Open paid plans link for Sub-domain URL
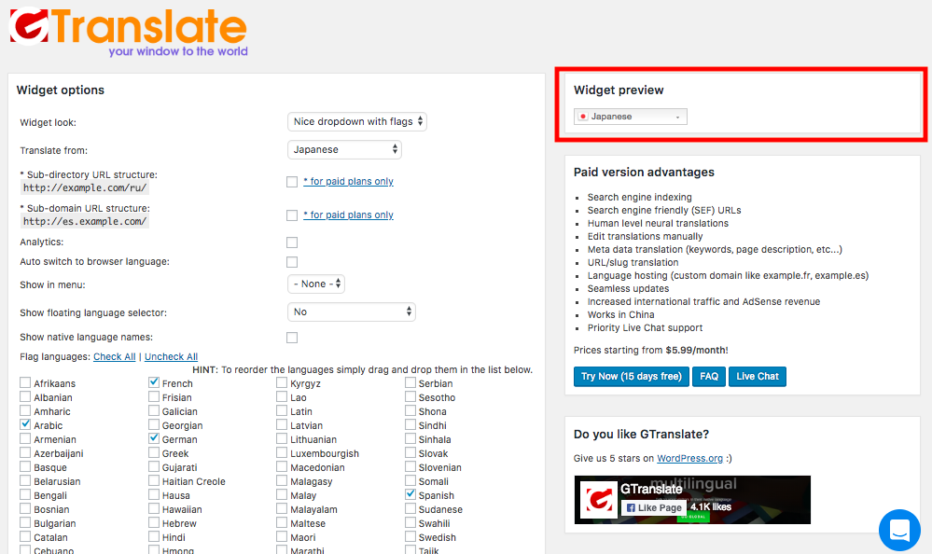Image resolution: width=932 pixels, height=554 pixels. (348, 215)
